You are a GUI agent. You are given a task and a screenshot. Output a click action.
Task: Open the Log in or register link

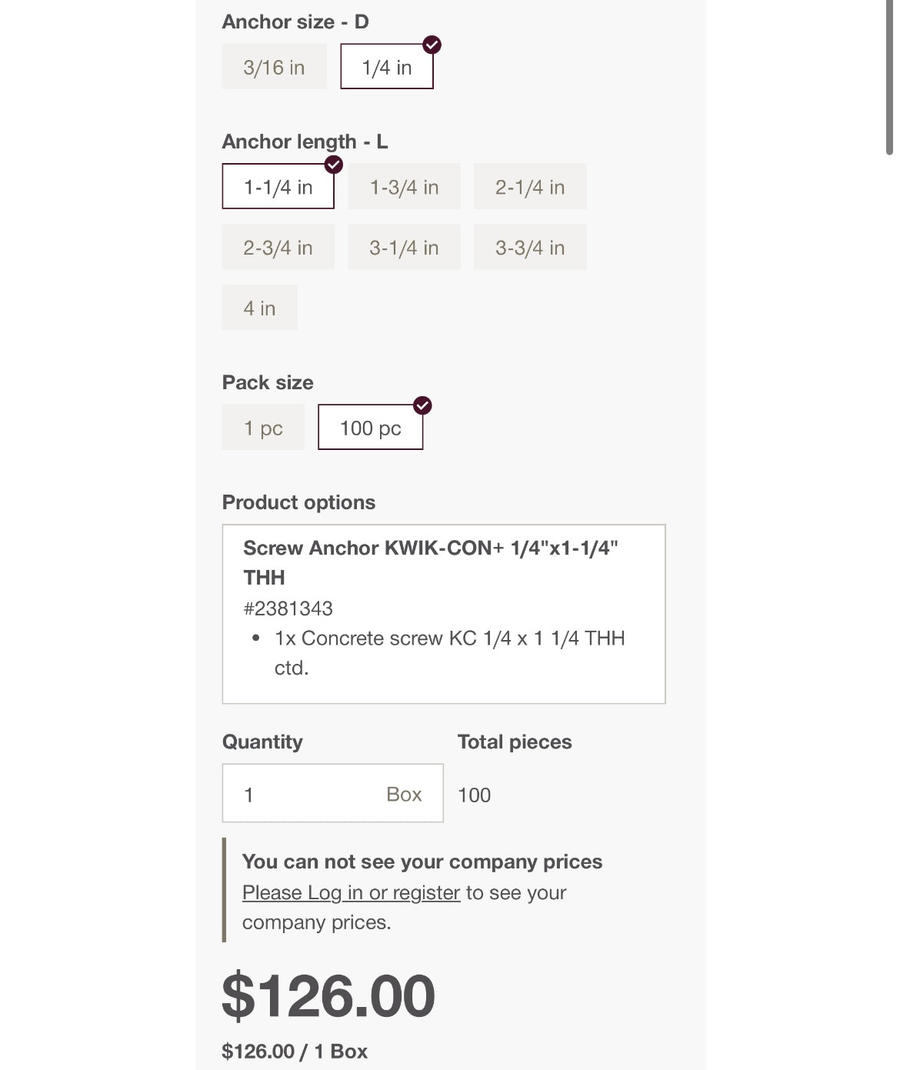point(351,892)
